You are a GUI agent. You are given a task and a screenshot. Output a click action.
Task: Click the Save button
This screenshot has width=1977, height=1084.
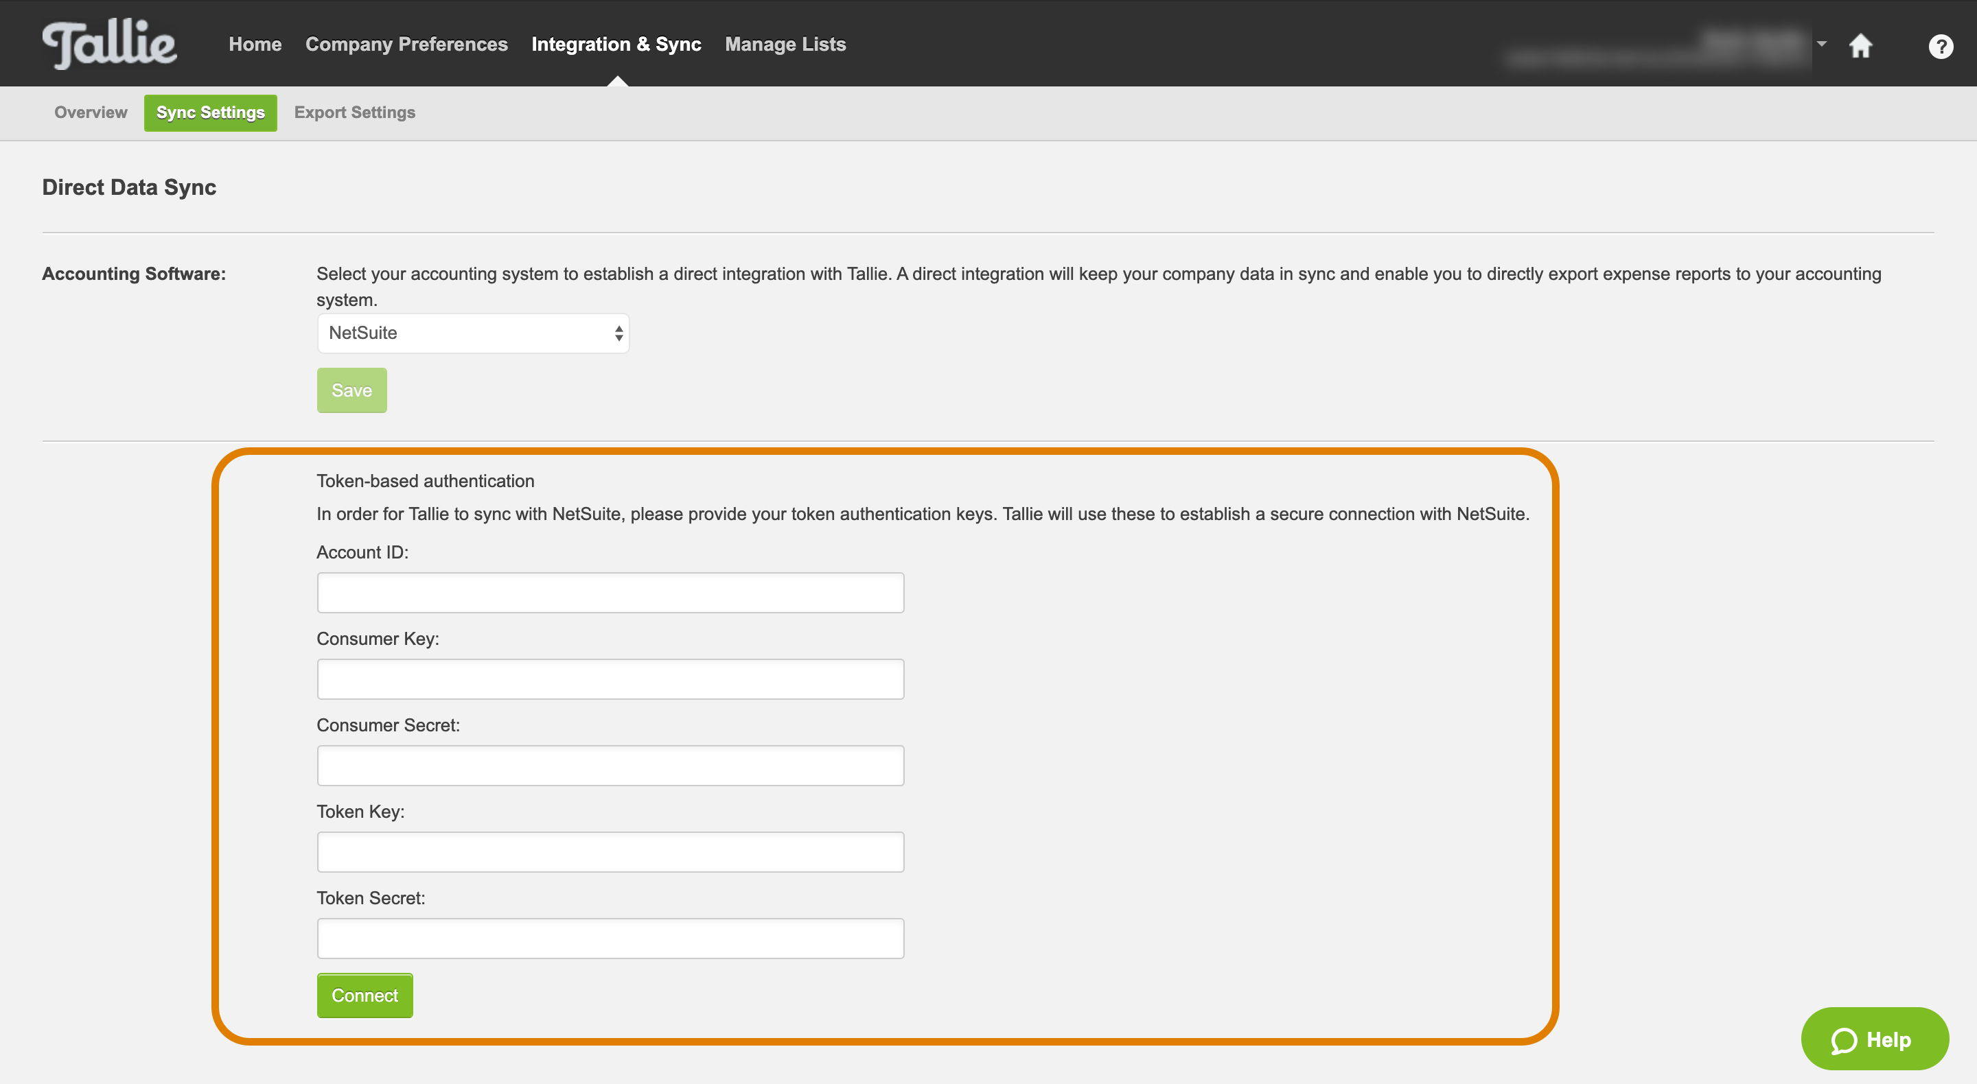pos(351,390)
